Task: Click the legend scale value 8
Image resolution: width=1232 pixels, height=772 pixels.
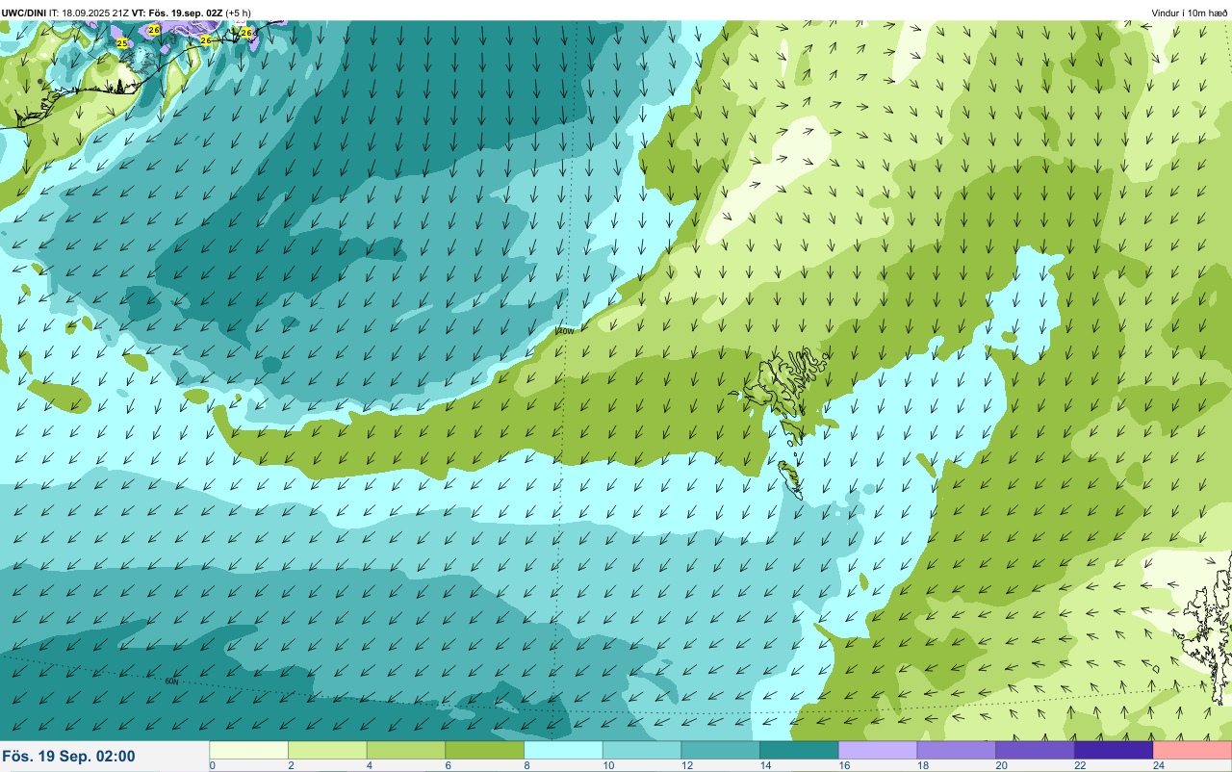Action: [526, 765]
